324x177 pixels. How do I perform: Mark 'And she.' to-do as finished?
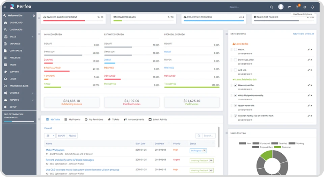click(x=235, y=70)
